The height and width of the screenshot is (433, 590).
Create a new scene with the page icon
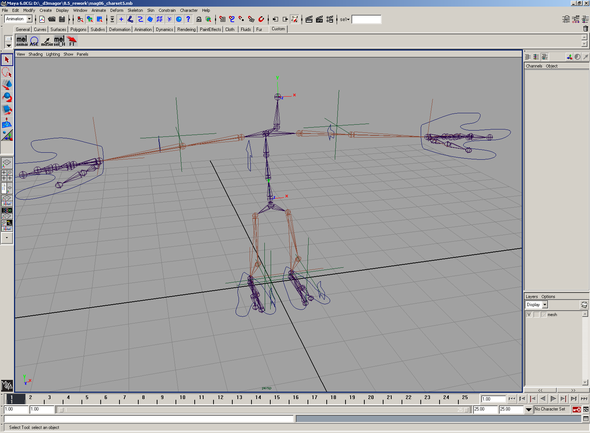click(42, 19)
